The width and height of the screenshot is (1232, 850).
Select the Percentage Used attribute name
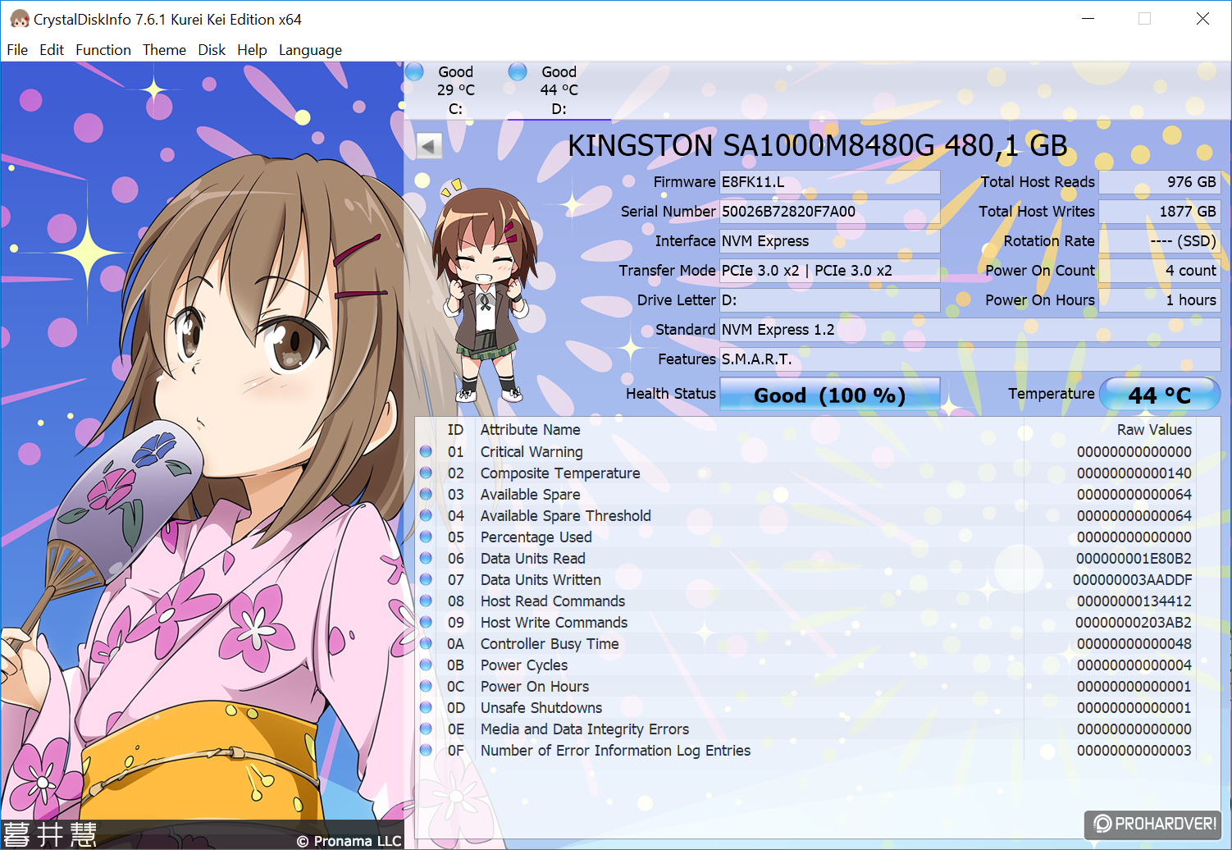click(536, 537)
